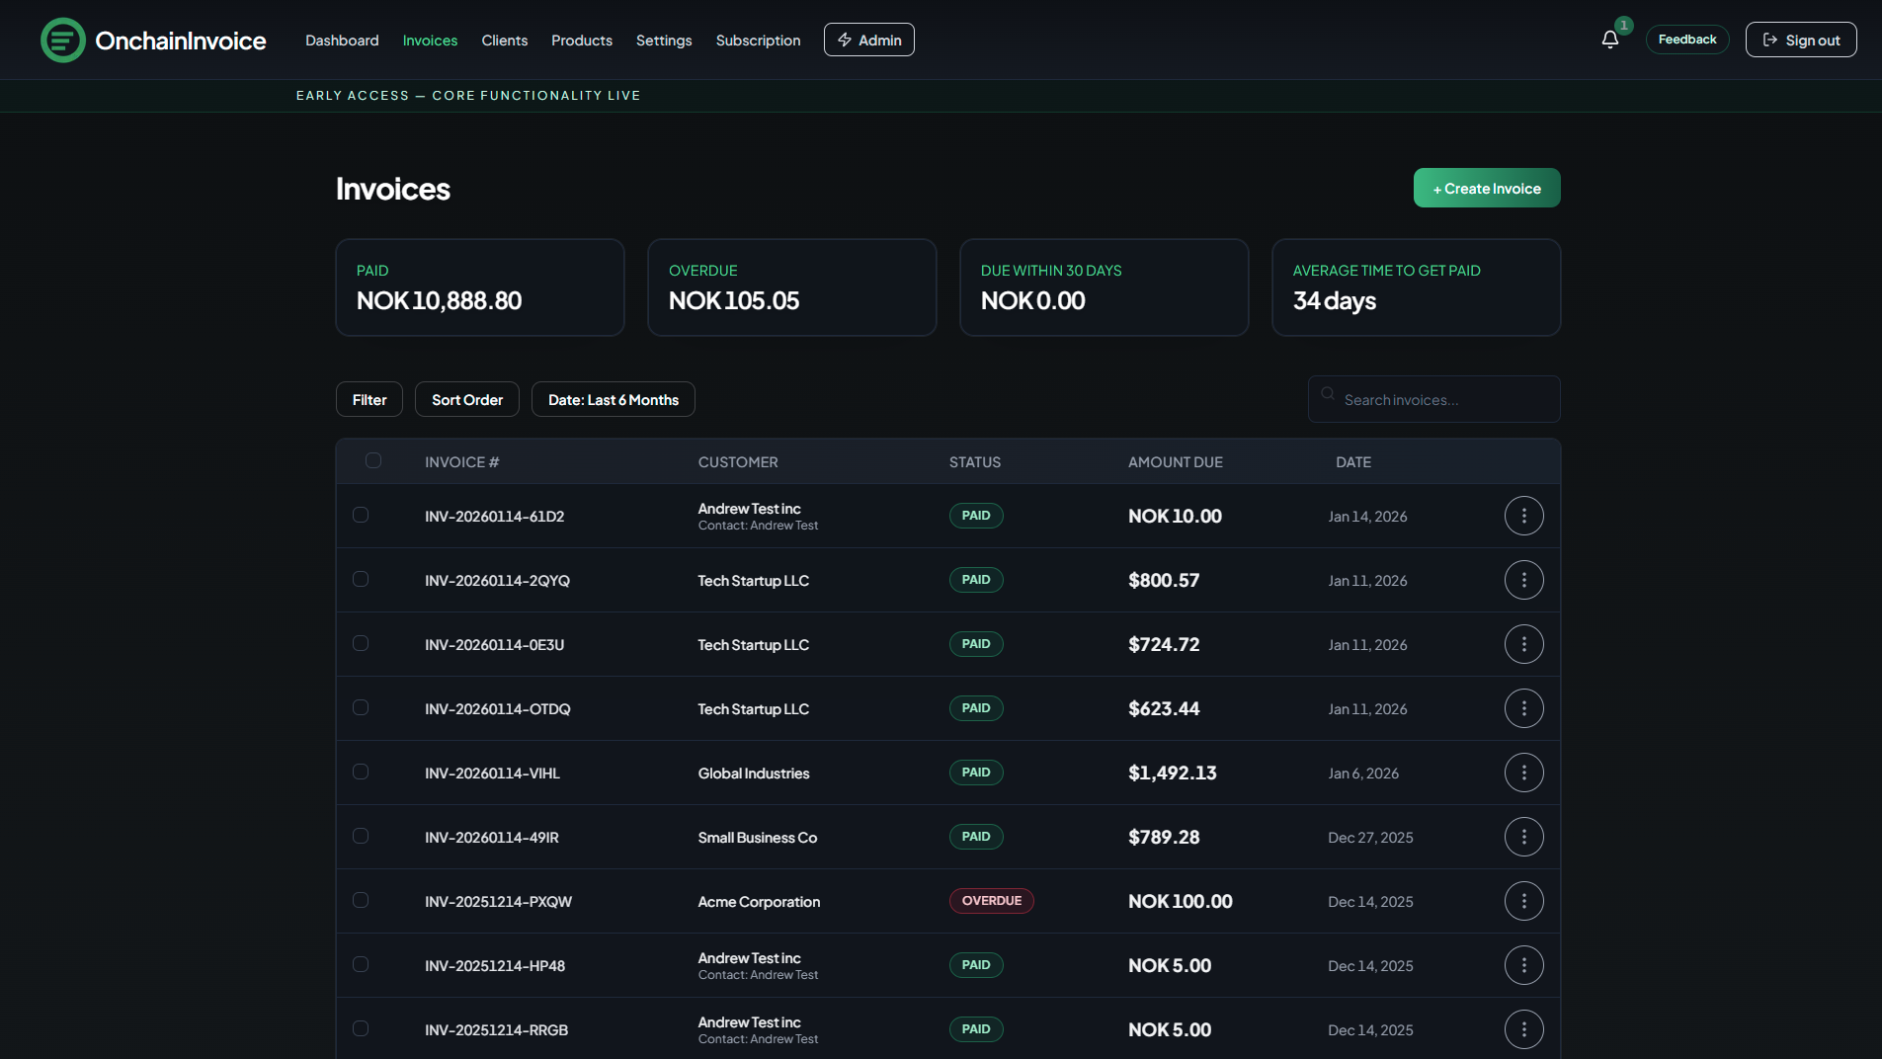Click the Create Invoice button
This screenshot has height=1059, width=1882.
click(1487, 188)
